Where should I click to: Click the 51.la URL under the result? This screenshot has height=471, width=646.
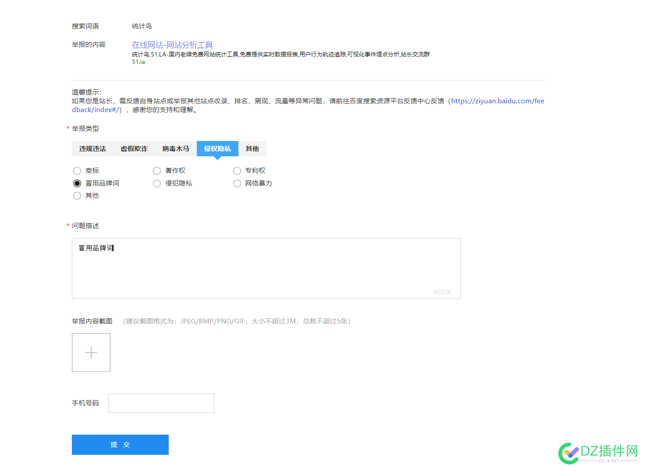138,62
